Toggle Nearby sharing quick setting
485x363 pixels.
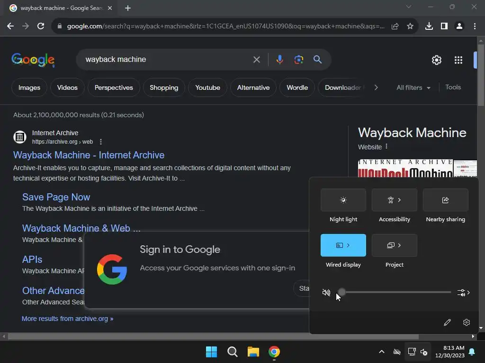point(445,200)
